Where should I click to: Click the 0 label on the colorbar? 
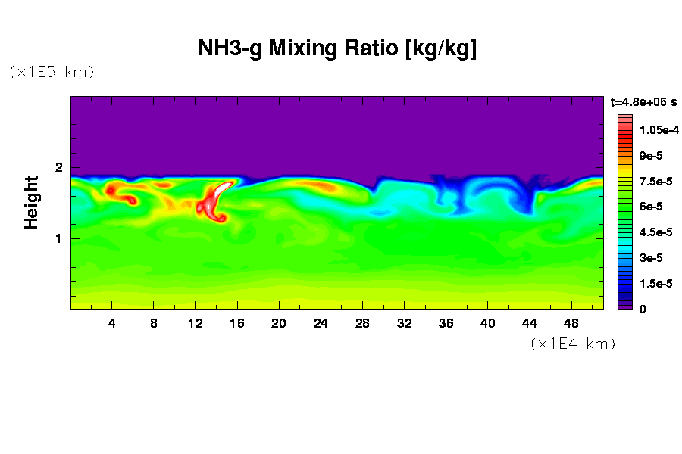coord(643,309)
